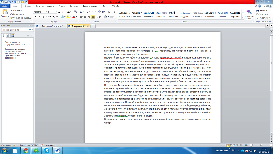This screenshot has width=273, height=154.
Task: Close the Документ1 document tab
Action: coord(88,26)
